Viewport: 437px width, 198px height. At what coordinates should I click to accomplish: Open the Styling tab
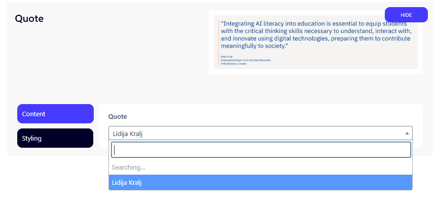55,138
